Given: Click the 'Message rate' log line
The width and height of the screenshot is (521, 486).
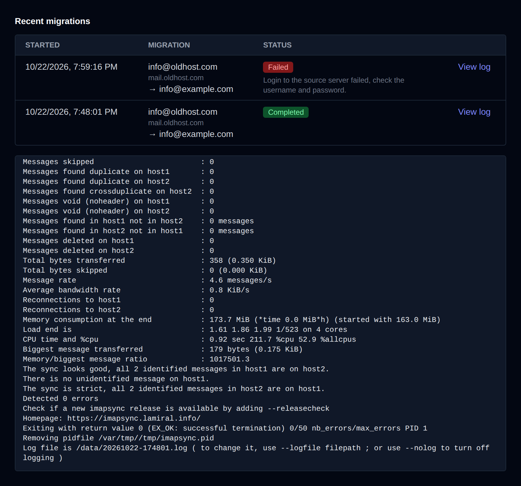Looking at the screenshot, I should (x=147, y=280).
